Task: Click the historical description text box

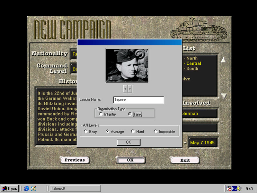Action: tap(56, 116)
